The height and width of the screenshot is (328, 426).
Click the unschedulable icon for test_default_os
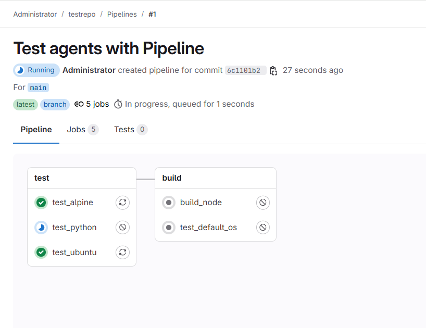tap(262, 228)
